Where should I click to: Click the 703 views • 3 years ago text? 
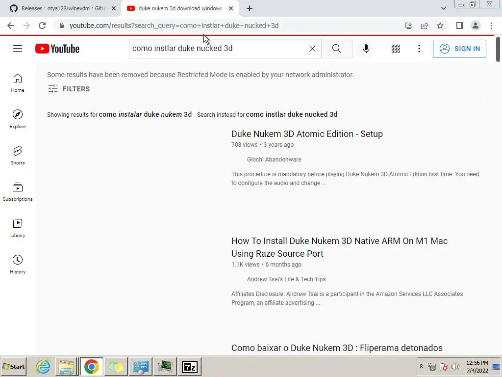click(263, 145)
